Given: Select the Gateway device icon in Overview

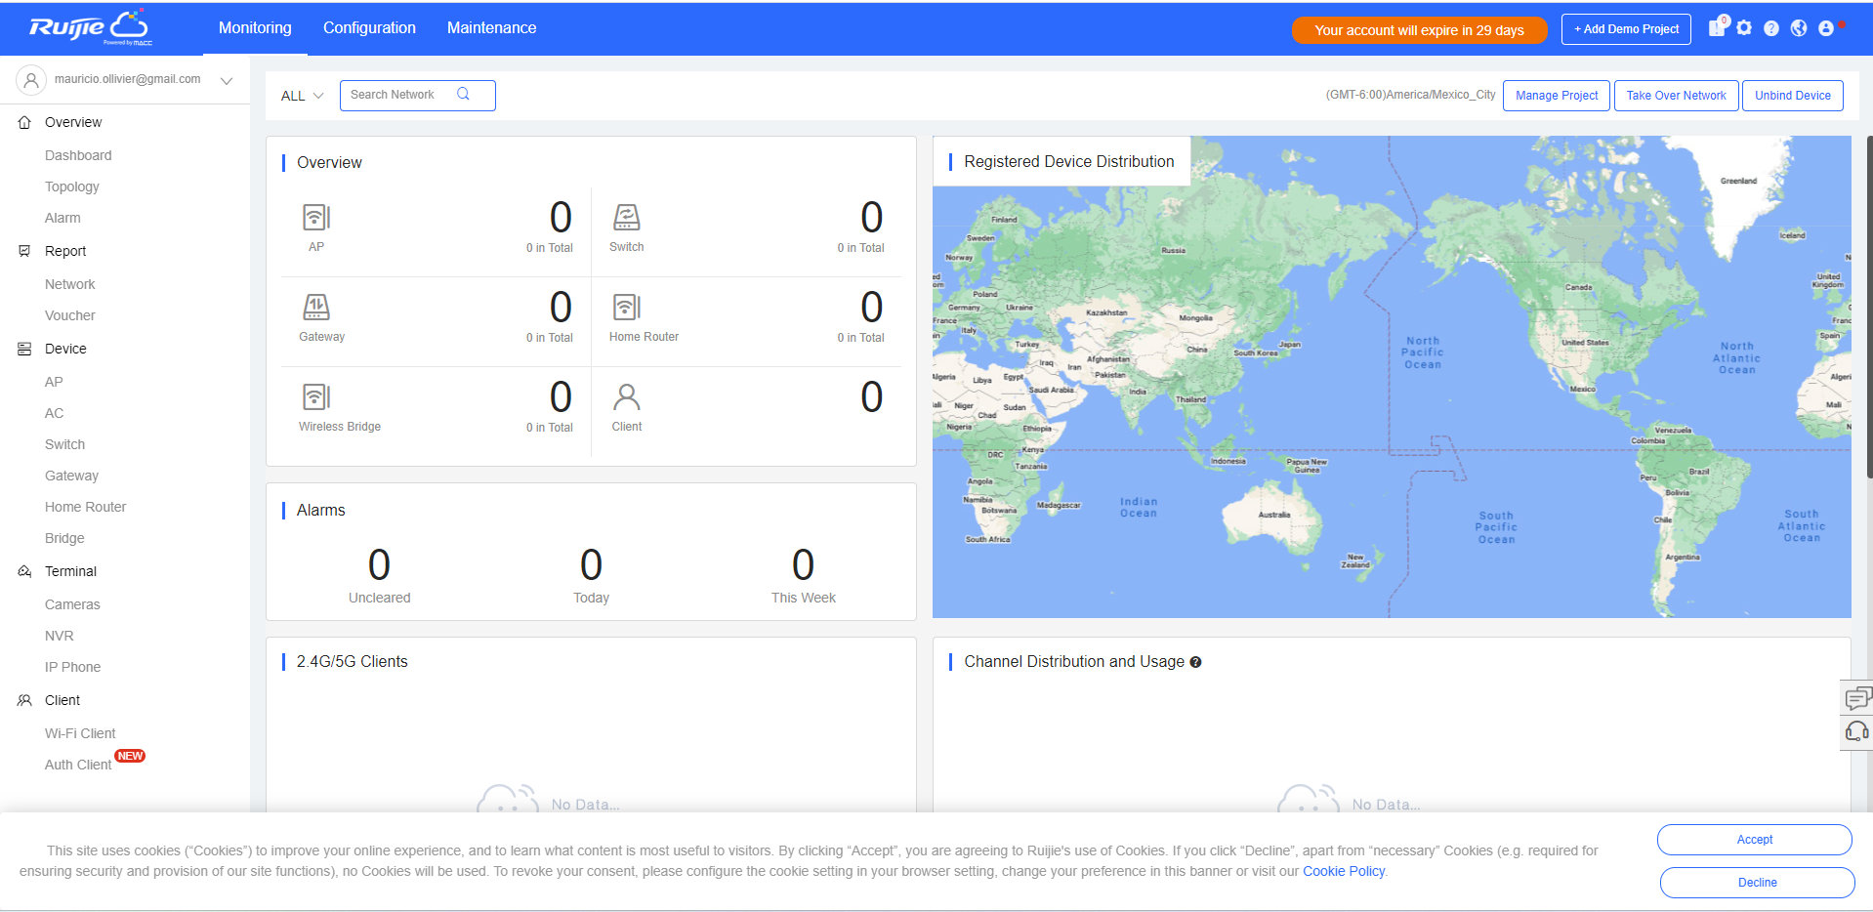Looking at the screenshot, I should [316, 307].
